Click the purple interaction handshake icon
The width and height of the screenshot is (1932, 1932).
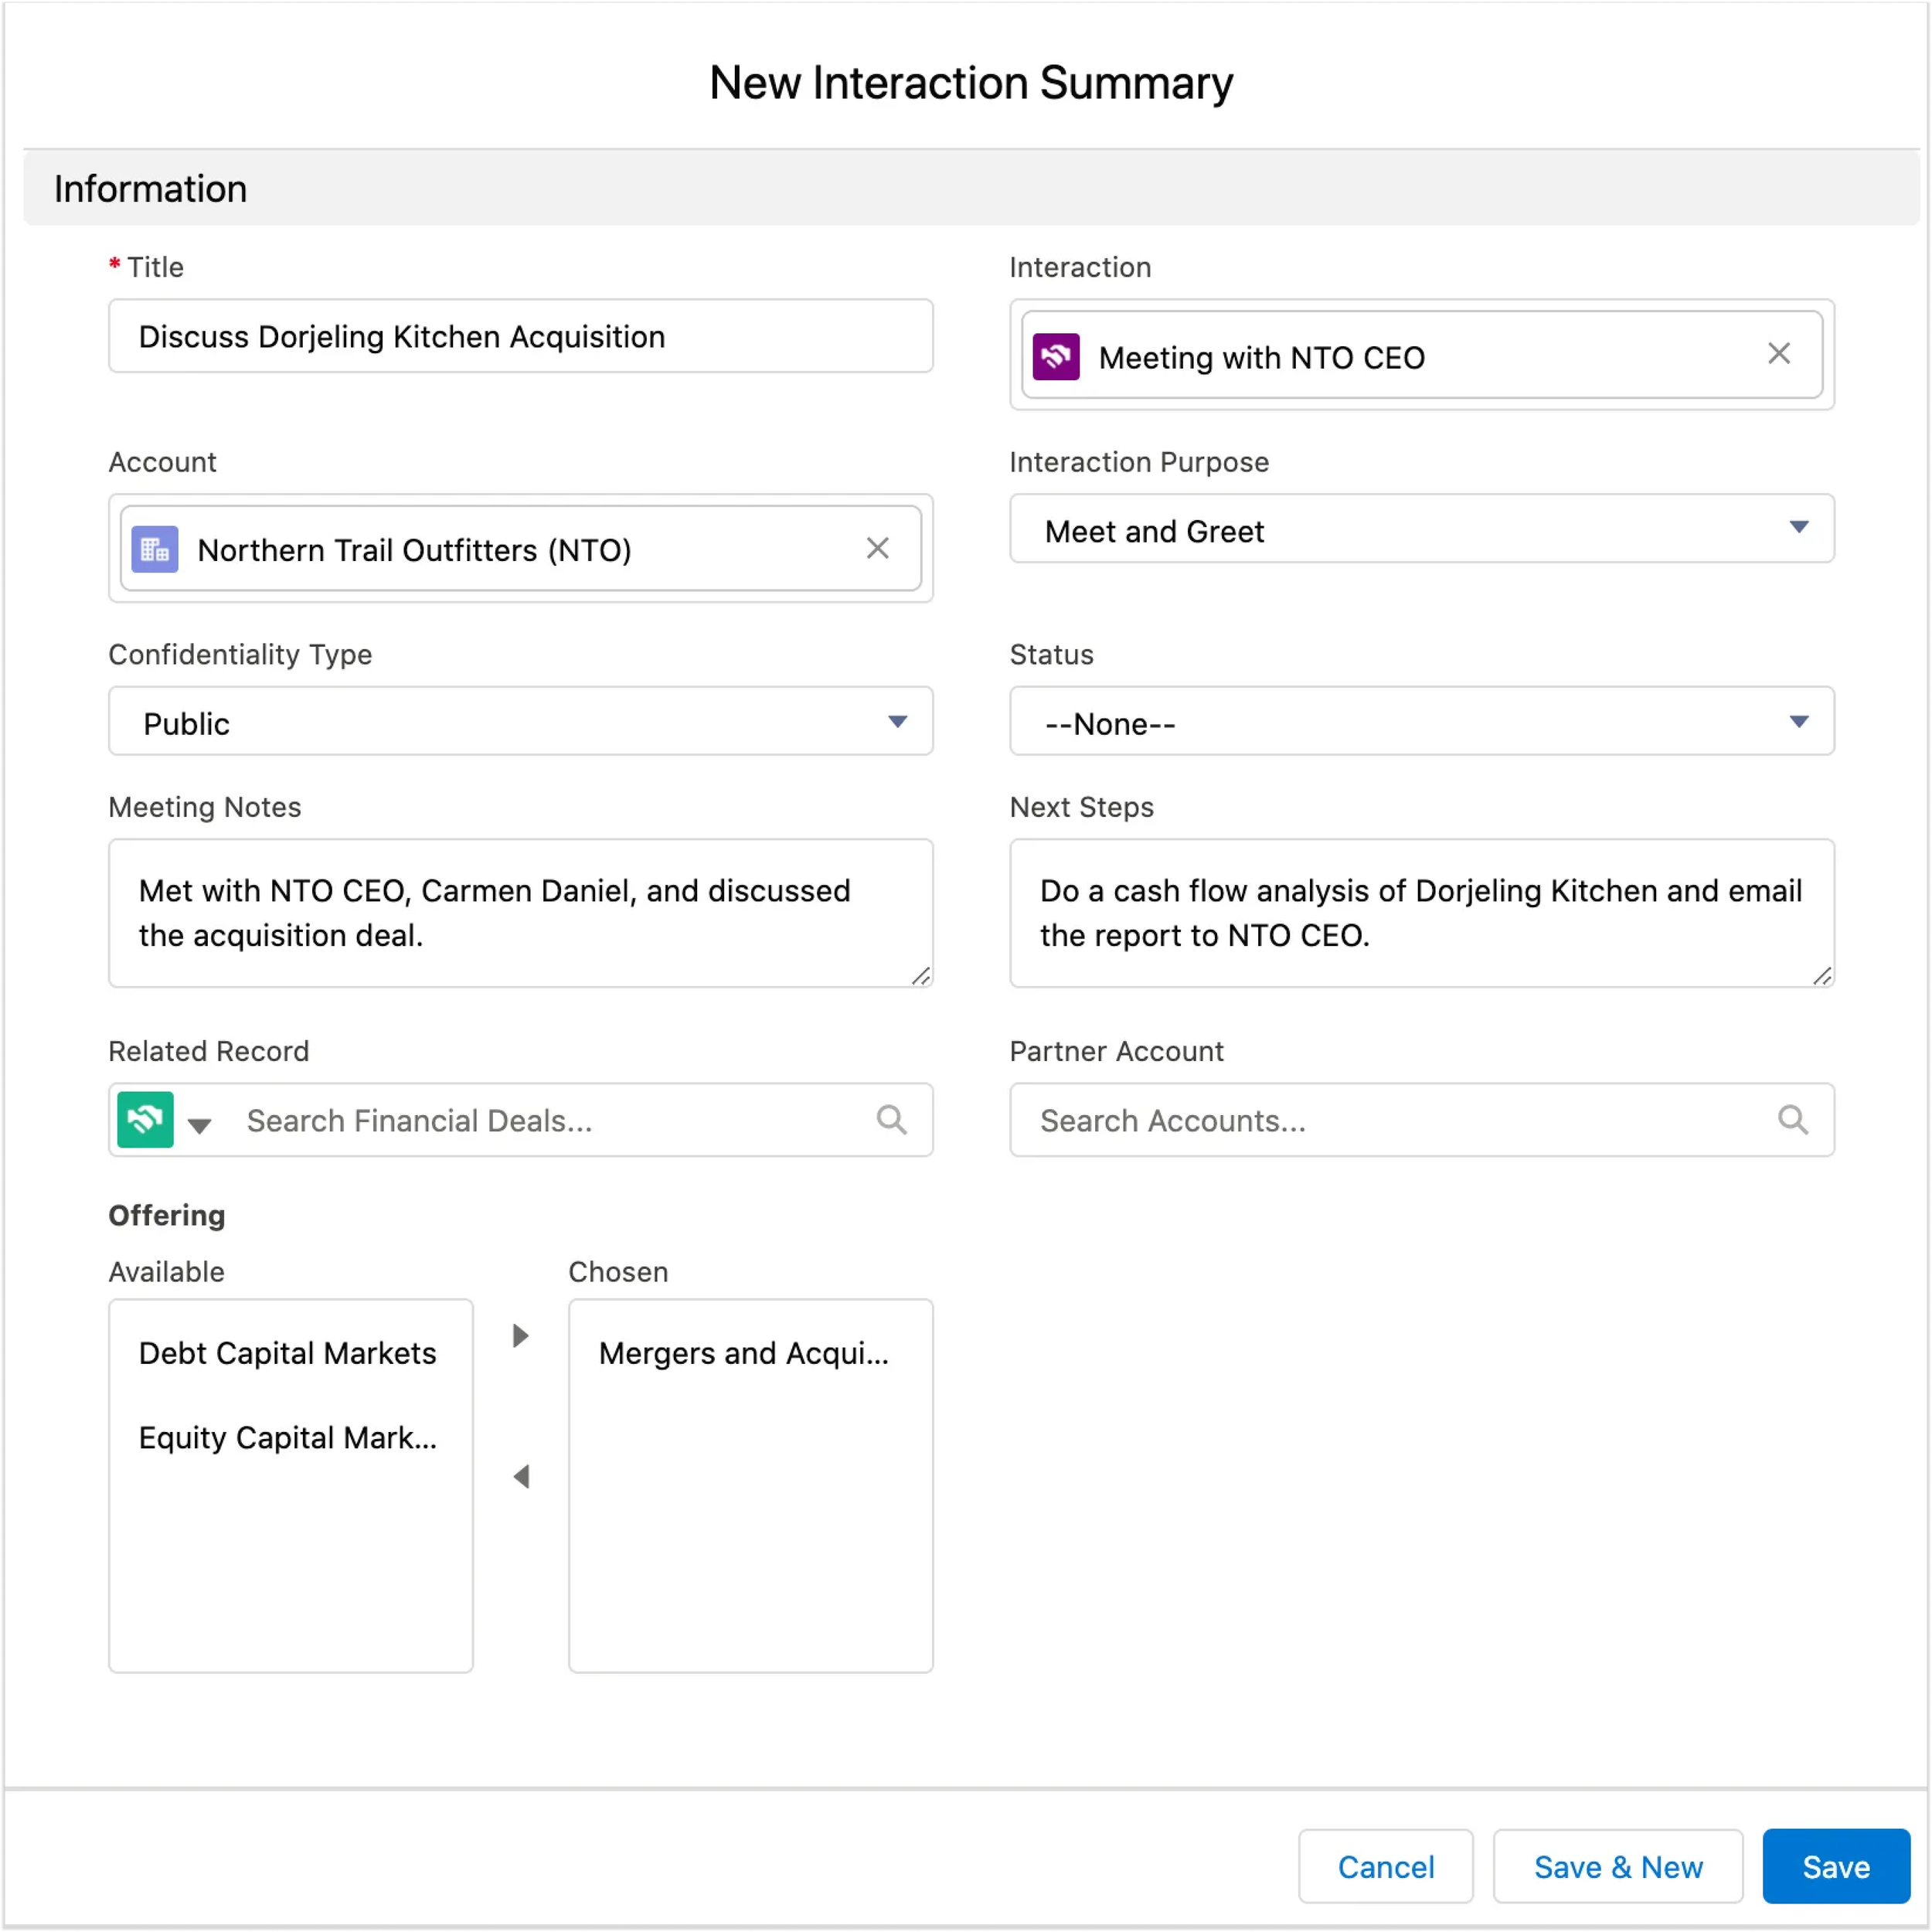point(1056,357)
